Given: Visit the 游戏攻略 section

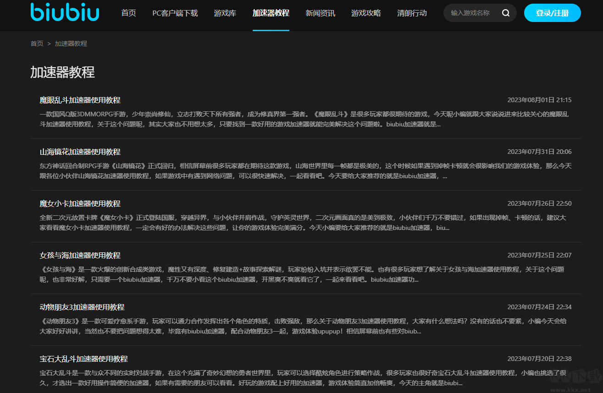Looking at the screenshot, I should 366,13.
